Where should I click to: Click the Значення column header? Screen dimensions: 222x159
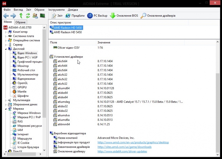[x=140, y=42]
